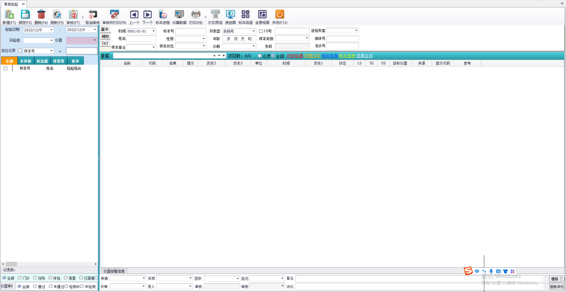Open the 标本信息 link

tap(347, 56)
